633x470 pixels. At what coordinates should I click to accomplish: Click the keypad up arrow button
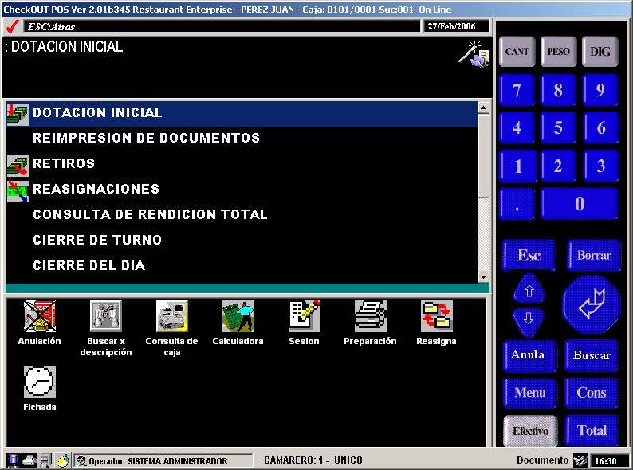point(529,290)
